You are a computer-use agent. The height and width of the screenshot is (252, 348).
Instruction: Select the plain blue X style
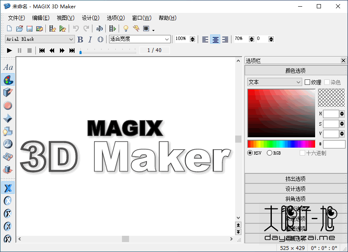pos(8,188)
